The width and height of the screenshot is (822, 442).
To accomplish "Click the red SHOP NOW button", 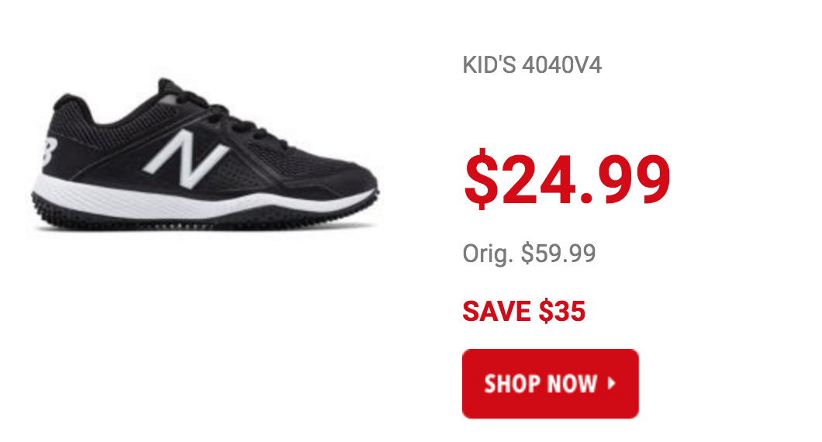I will click(550, 383).
